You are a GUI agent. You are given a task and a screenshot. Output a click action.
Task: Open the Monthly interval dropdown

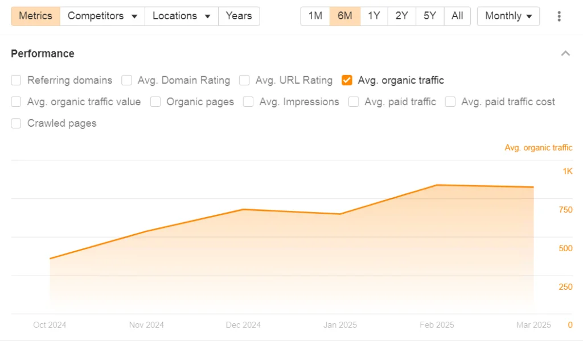pyautogui.click(x=508, y=16)
